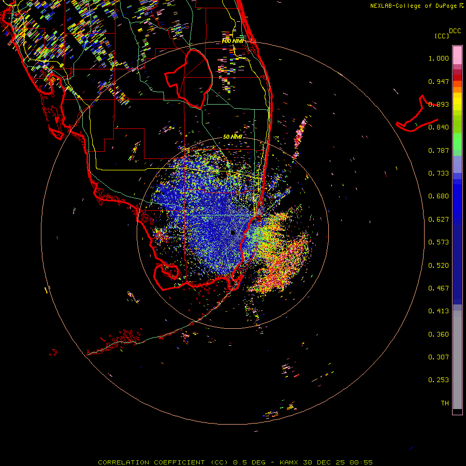Select the 0.733 scale value

point(439,173)
